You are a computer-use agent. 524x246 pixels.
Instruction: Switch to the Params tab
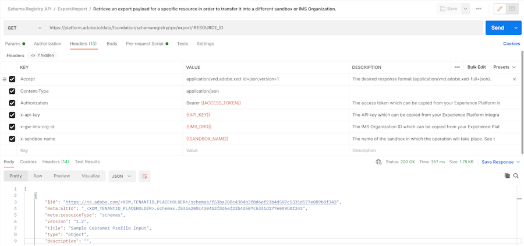(x=15, y=44)
